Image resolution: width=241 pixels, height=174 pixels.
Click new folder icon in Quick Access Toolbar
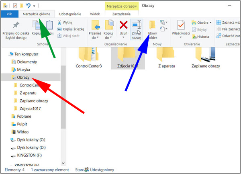[22, 6]
